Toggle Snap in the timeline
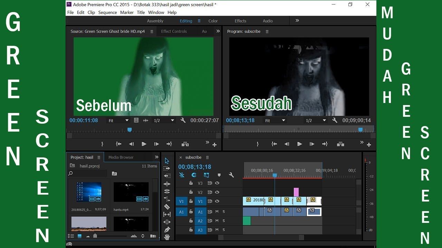442x248 pixels. tap(194, 175)
